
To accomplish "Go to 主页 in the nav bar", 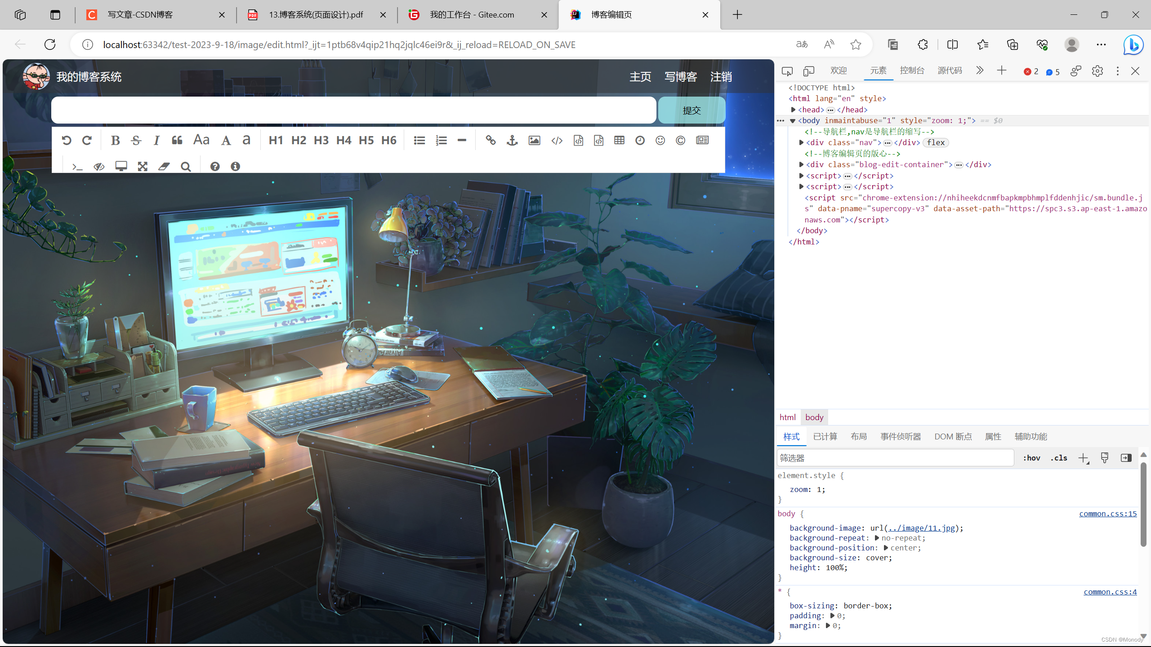I will [640, 77].
